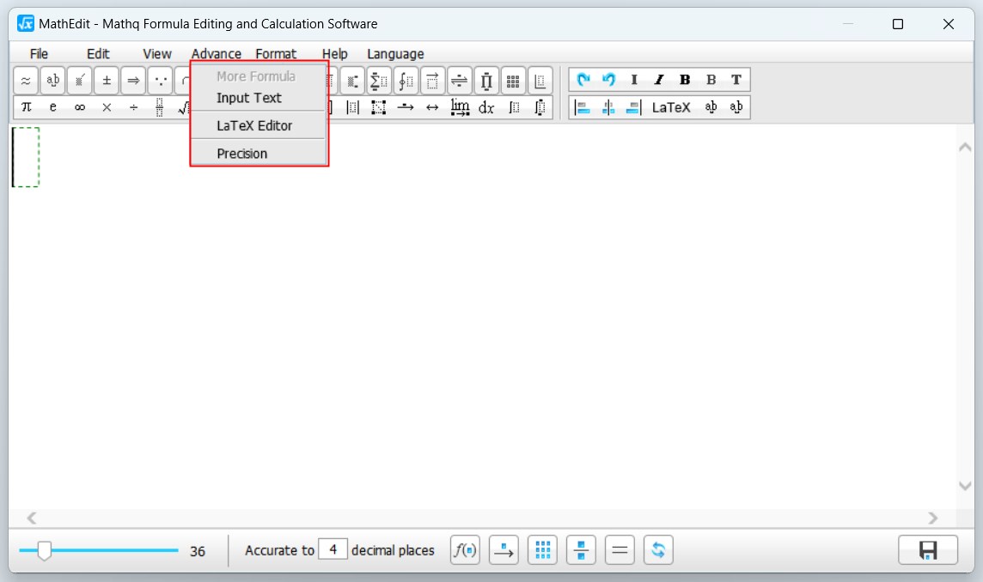
Task: Center-align the formula
Action: [608, 107]
